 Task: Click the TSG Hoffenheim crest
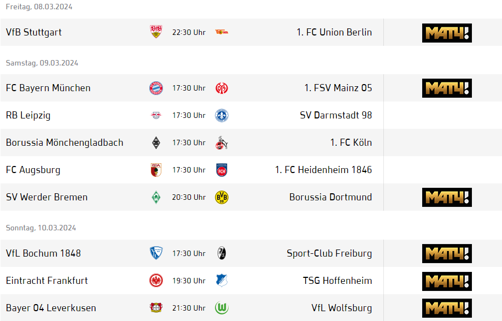(221, 281)
